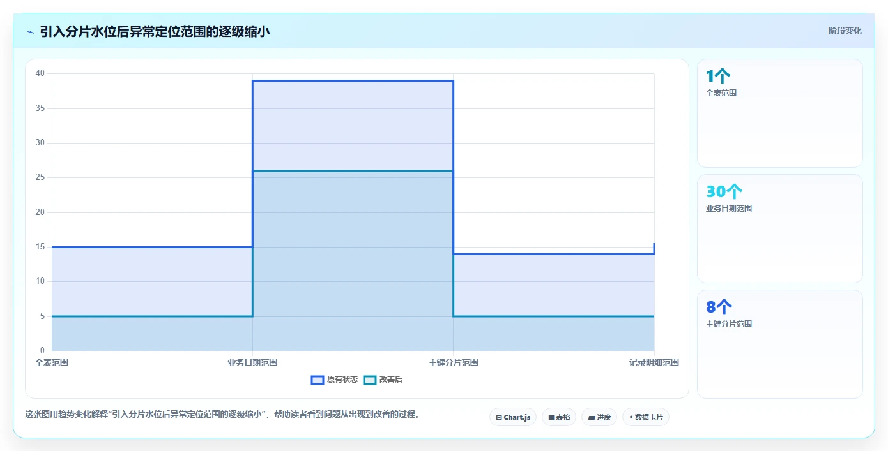Click the 记录明细范围 x-axis label

point(654,362)
